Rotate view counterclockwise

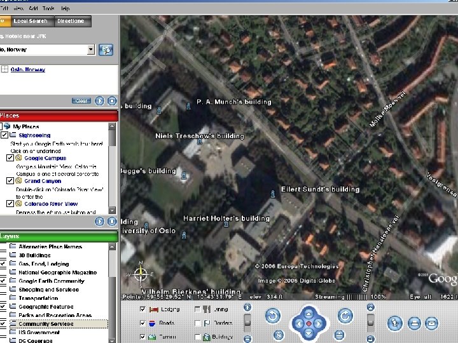[x=273, y=316]
